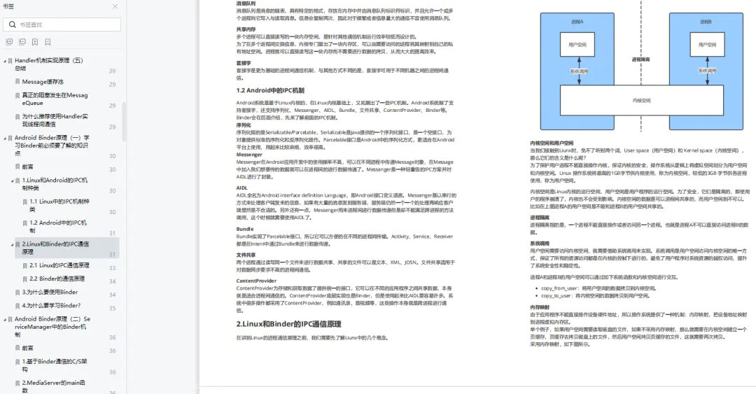Image resolution: width=756 pixels, height=394 pixels.
Task: Jump to Android Binder原理（一） bookmark
Action: tap(52, 145)
